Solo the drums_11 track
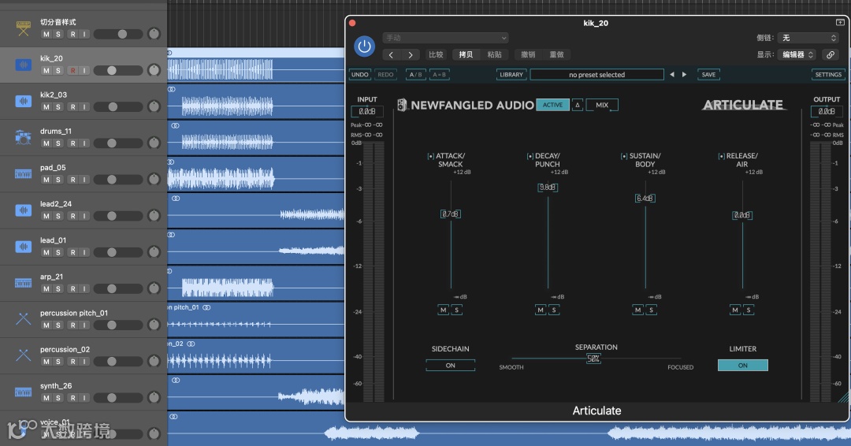Image resolution: width=851 pixels, height=446 pixels. [58, 143]
